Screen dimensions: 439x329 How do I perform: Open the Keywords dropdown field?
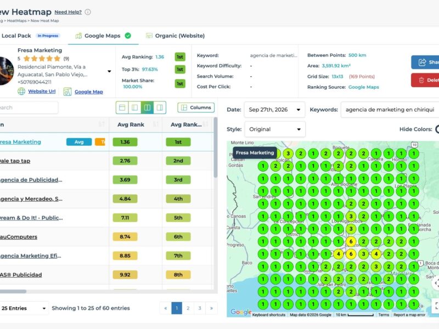point(390,110)
